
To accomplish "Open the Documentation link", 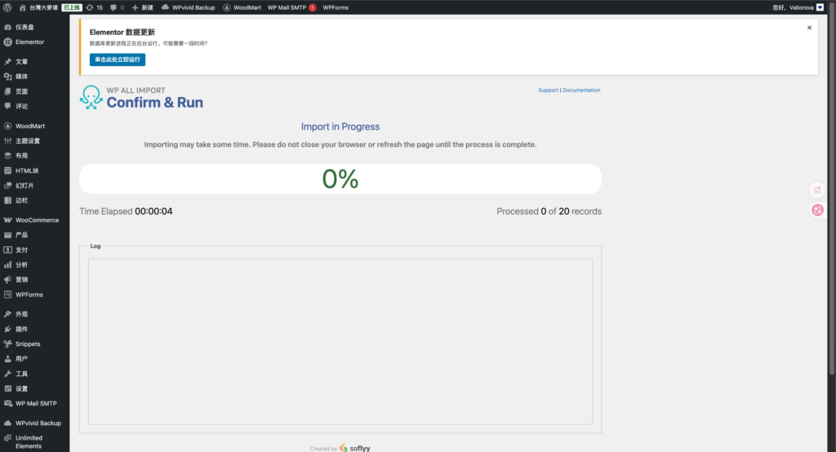I will [581, 91].
